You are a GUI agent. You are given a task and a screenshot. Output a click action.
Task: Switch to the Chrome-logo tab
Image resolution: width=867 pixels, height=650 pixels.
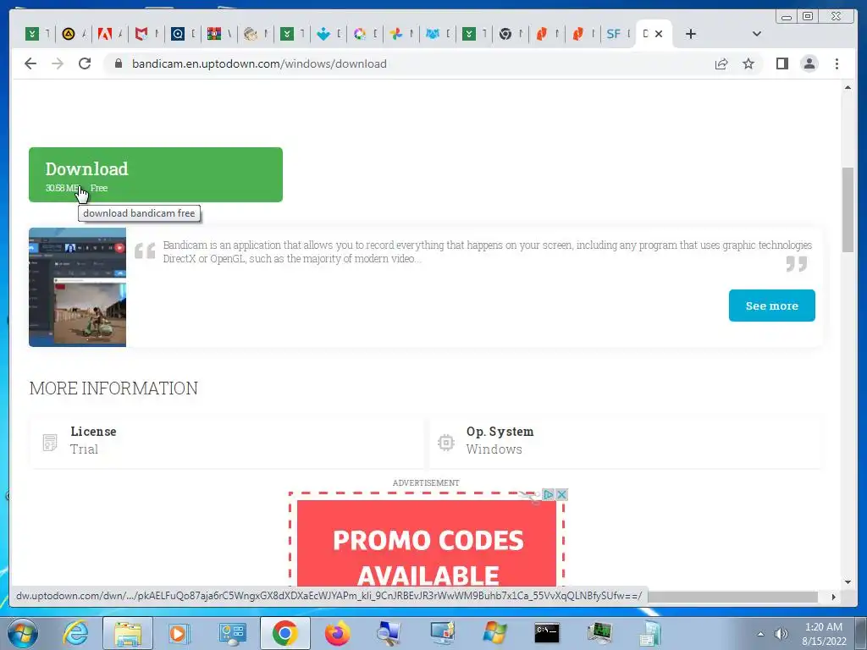click(x=510, y=34)
